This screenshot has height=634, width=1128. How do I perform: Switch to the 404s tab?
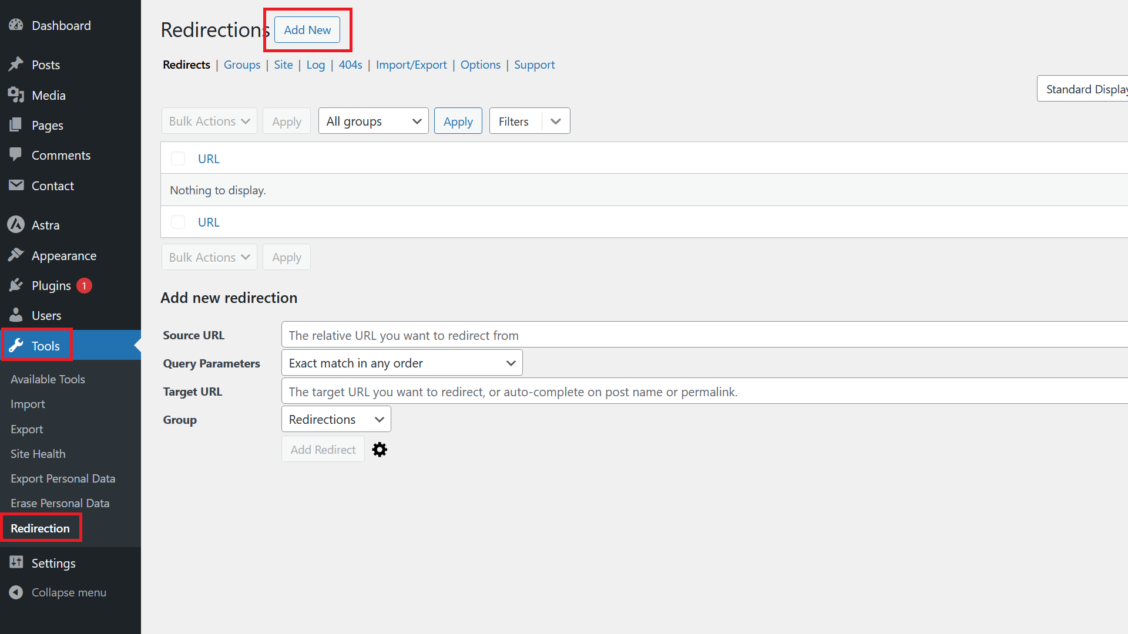click(x=350, y=65)
